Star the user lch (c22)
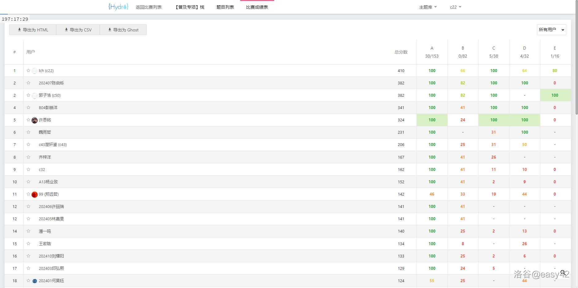 click(x=28, y=71)
